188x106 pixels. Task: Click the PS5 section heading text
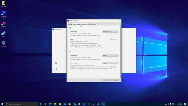pyautogui.click(x=70, y=28)
